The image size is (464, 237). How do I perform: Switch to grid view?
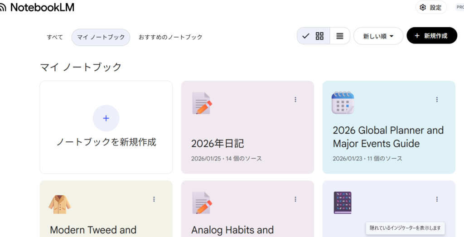click(319, 36)
